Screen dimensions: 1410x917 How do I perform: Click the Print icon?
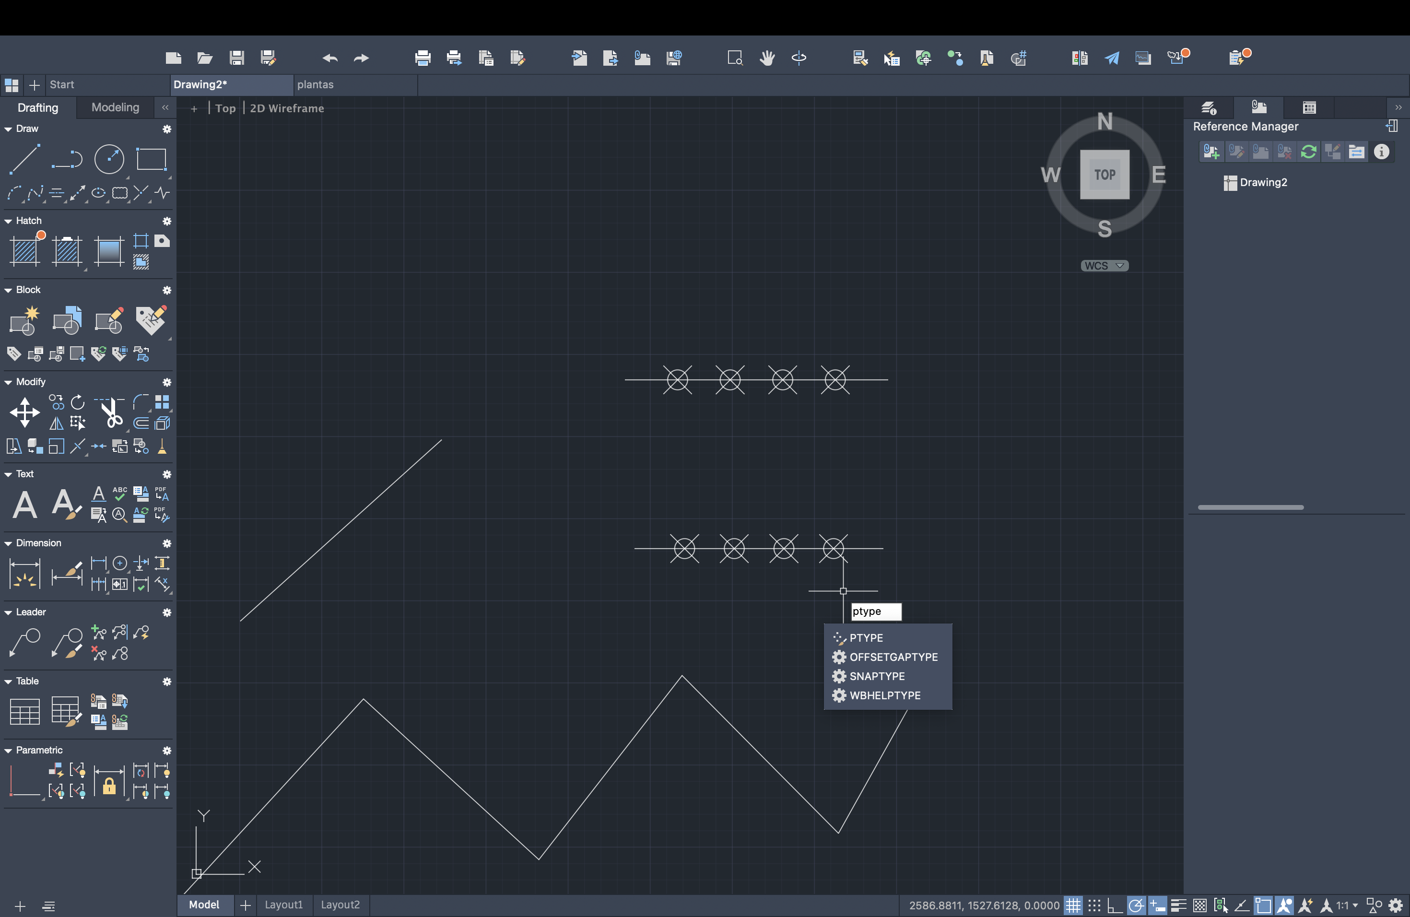423,58
